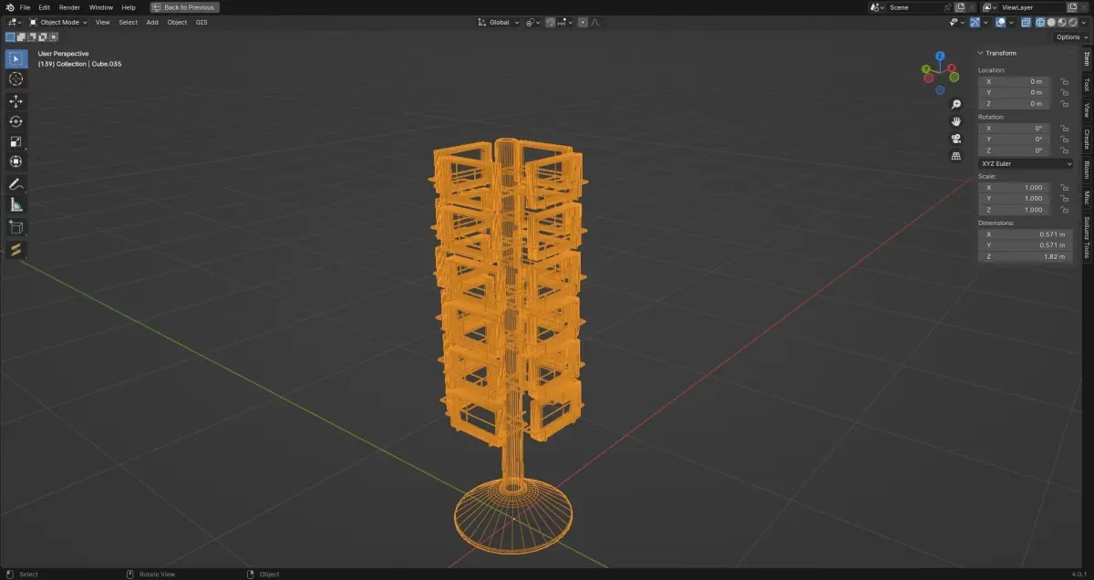Switch to the Create sidebar tab

click(1087, 139)
